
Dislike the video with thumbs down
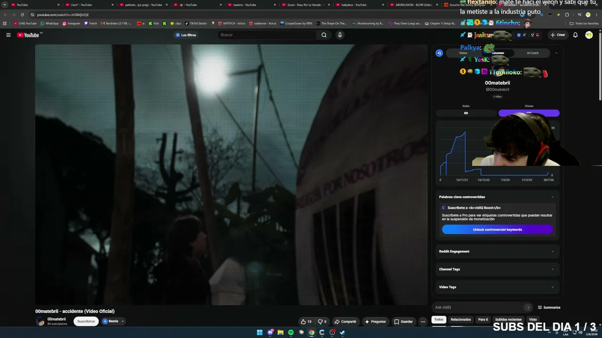click(322, 322)
